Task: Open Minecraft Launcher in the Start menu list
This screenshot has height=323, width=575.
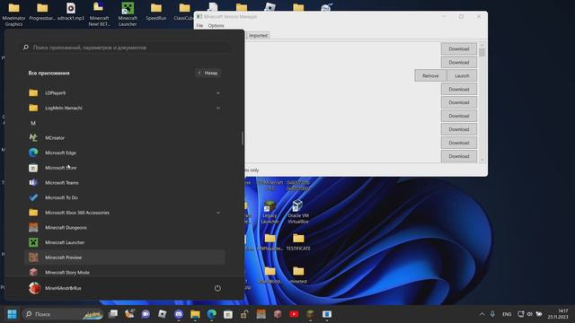Action: click(125, 242)
